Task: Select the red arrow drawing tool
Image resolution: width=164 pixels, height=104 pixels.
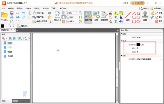Action: click(134, 13)
